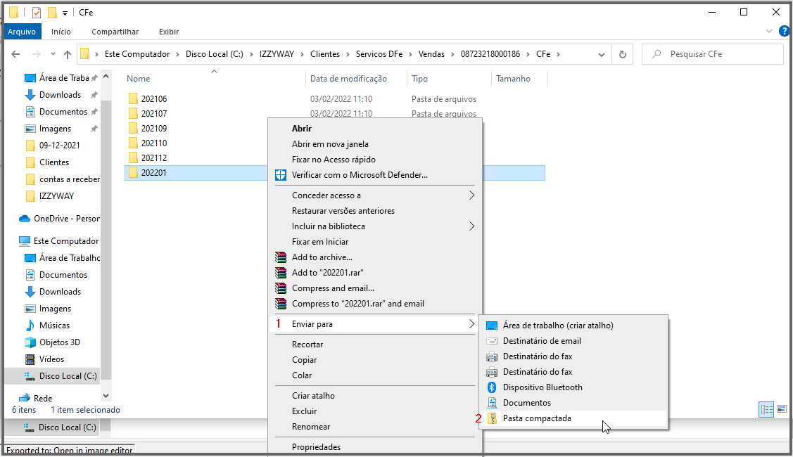Click the help question mark icon
793x457 pixels.
point(783,32)
